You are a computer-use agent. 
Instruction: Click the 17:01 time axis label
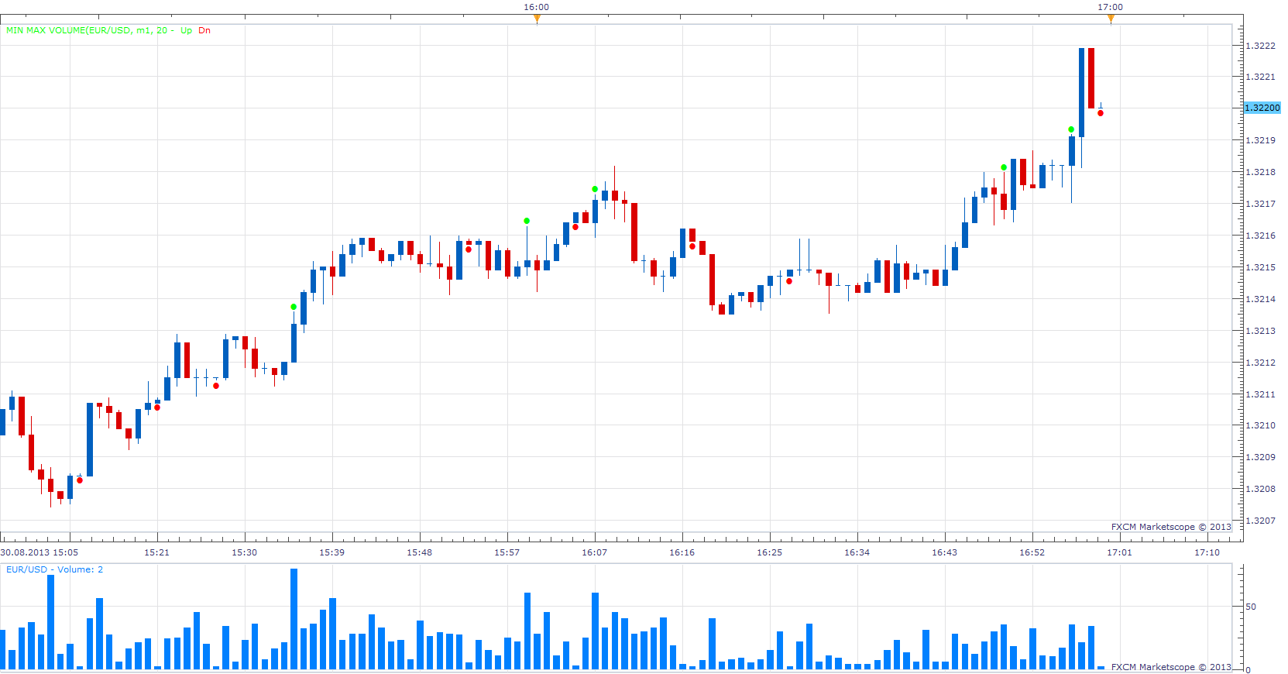click(x=1119, y=552)
